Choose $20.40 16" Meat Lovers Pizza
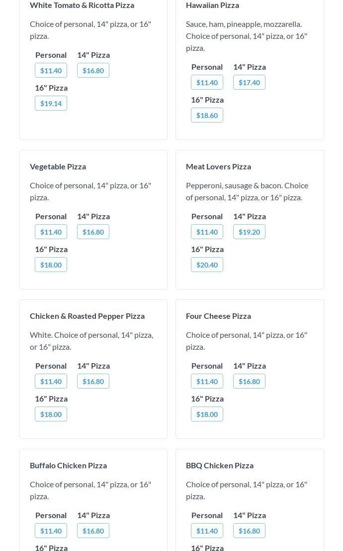This screenshot has width=343, height=551. click(x=207, y=265)
